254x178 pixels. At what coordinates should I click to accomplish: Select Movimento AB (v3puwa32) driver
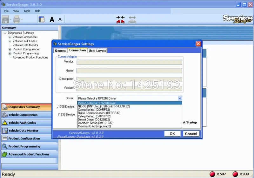(130, 126)
